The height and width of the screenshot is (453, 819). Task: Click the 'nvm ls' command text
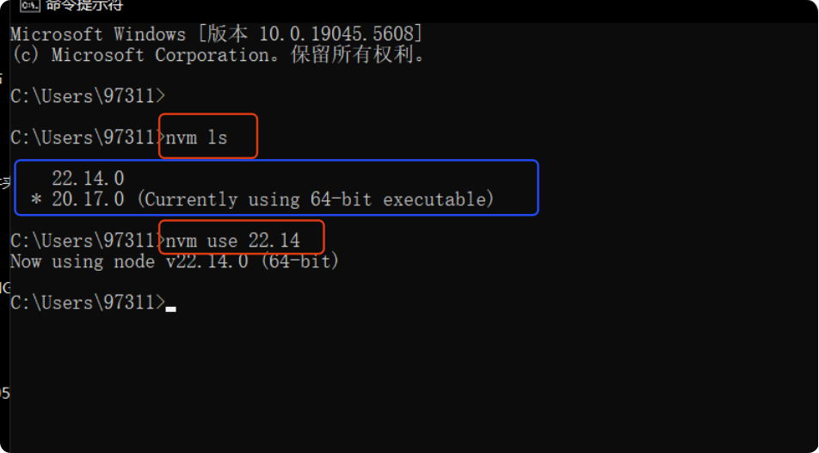click(x=196, y=138)
